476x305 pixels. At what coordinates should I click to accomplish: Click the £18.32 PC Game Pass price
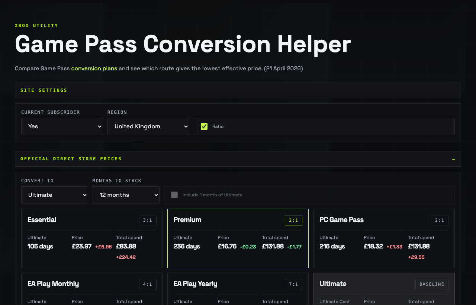[373, 246]
